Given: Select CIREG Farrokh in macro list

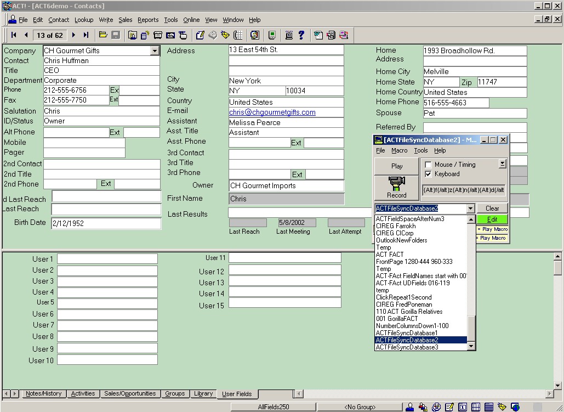Looking at the screenshot, I should (x=421, y=226).
